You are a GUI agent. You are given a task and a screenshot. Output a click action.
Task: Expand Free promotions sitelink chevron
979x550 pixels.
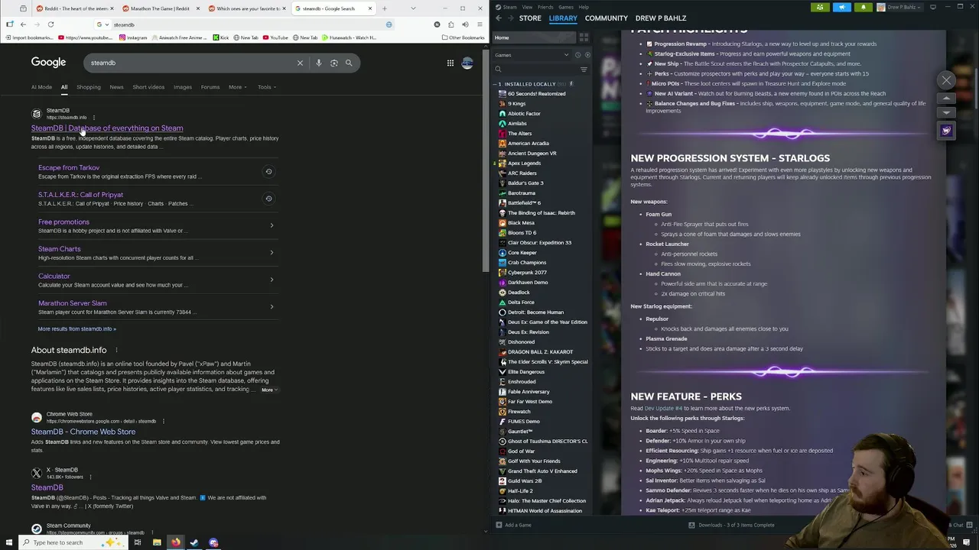(x=272, y=225)
